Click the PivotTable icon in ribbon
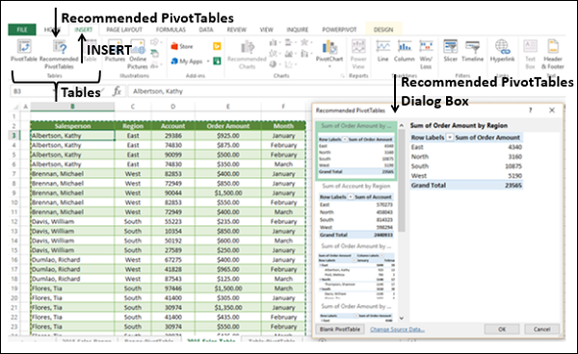The image size is (578, 354). click(x=24, y=50)
